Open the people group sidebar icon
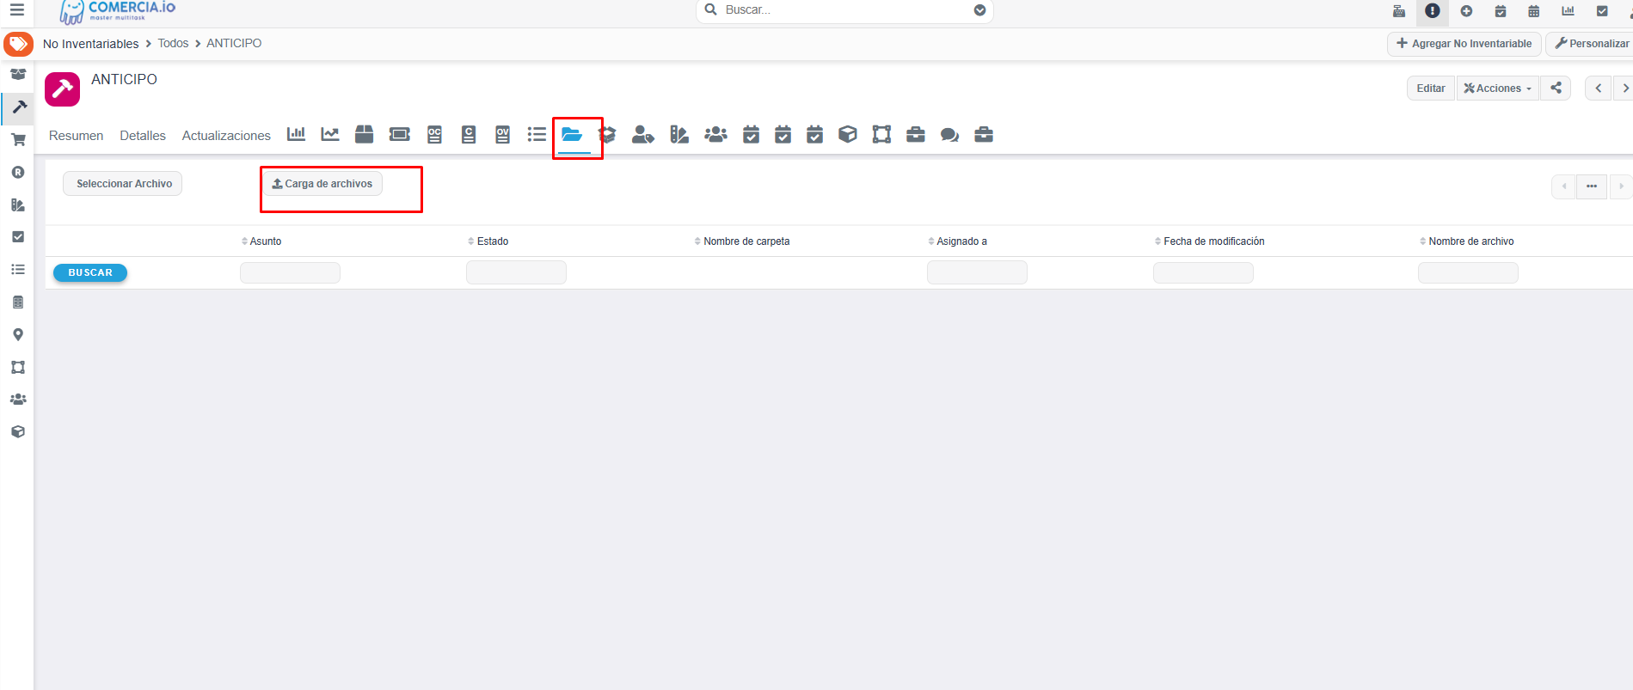 tap(18, 400)
